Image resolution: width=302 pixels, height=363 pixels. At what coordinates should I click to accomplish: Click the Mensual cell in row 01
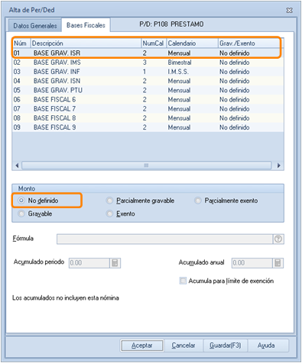(179, 53)
